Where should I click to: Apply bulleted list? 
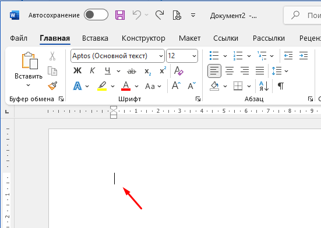click(214, 56)
